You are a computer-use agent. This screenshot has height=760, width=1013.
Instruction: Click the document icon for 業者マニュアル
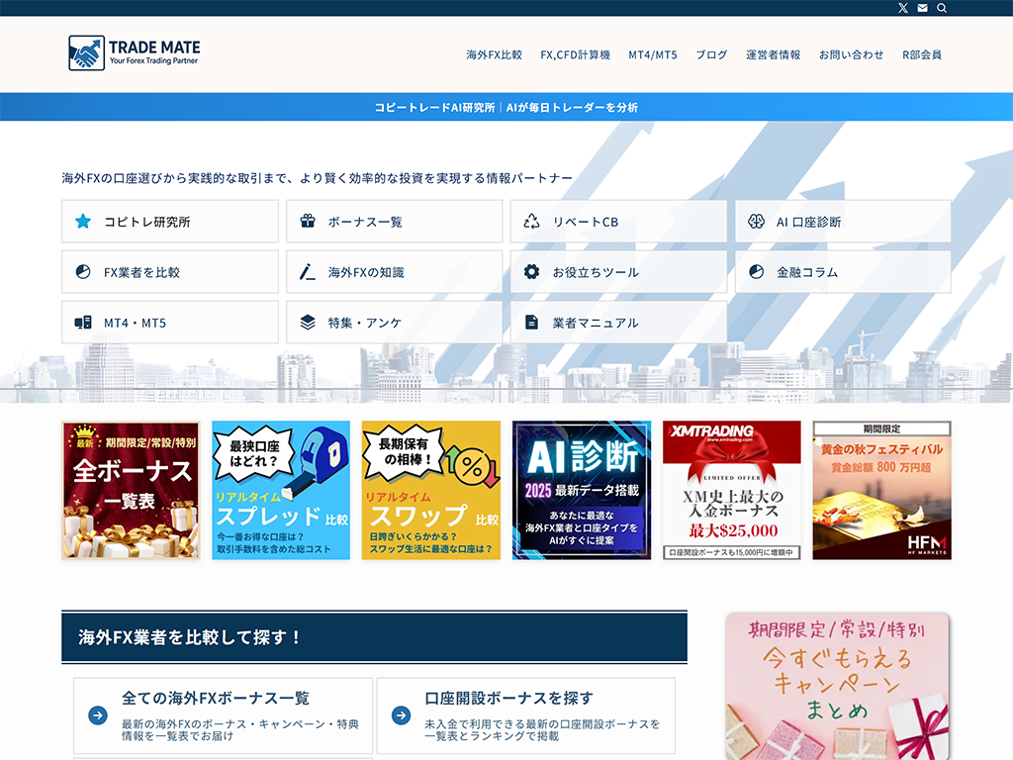click(532, 323)
